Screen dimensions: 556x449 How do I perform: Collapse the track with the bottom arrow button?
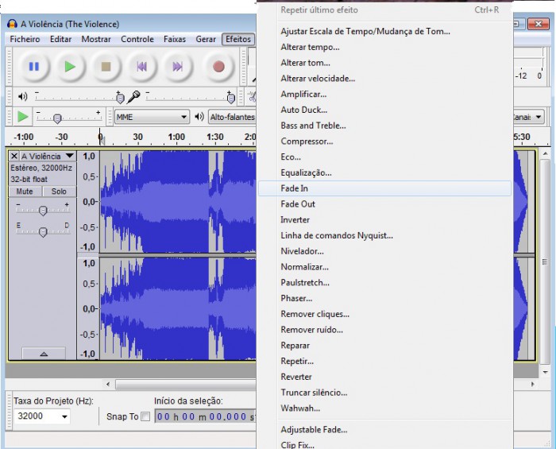pyautogui.click(x=42, y=354)
